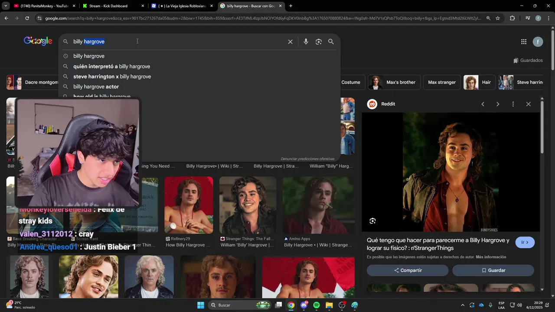Viewport: 555px width, 312px height.
Task: Clear the search box with the X icon
Action: pyautogui.click(x=290, y=42)
